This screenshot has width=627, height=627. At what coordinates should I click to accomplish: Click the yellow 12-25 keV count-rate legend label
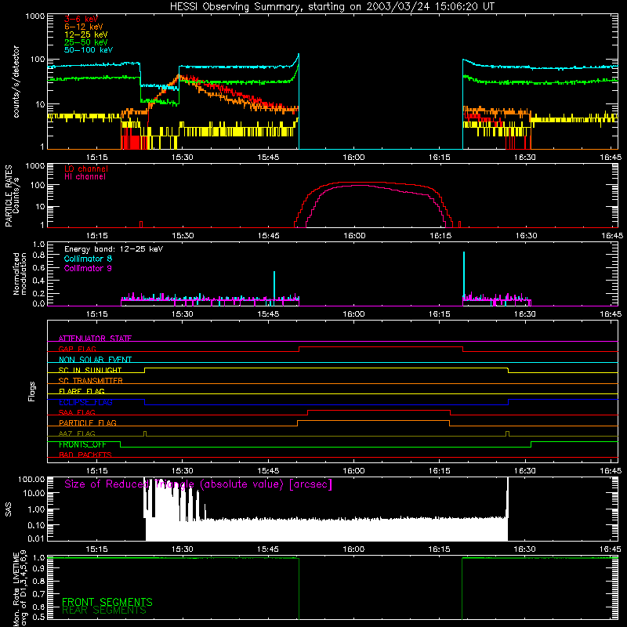[86, 34]
